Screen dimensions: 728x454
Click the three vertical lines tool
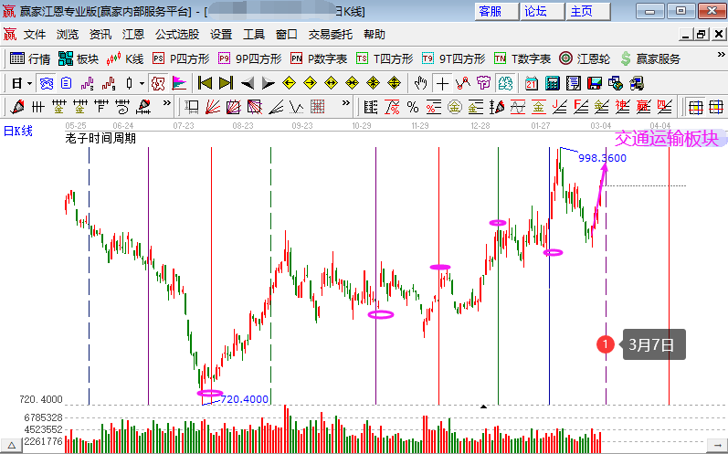pyautogui.click(x=38, y=107)
